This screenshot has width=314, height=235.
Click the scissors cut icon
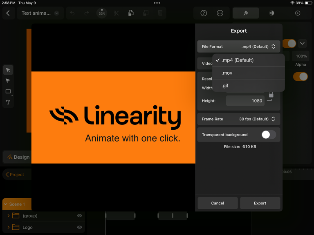pyautogui.click(x=116, y=13)
